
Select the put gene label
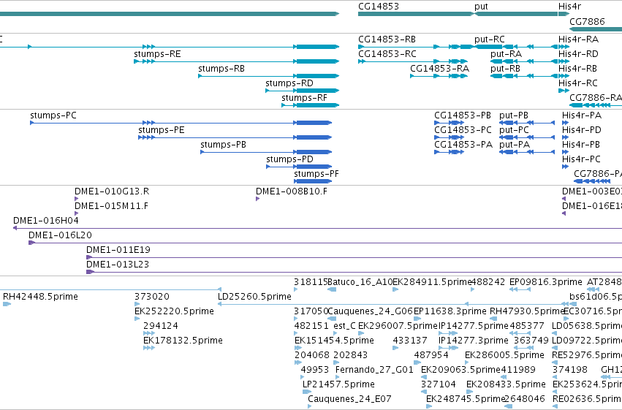point(481,7)
